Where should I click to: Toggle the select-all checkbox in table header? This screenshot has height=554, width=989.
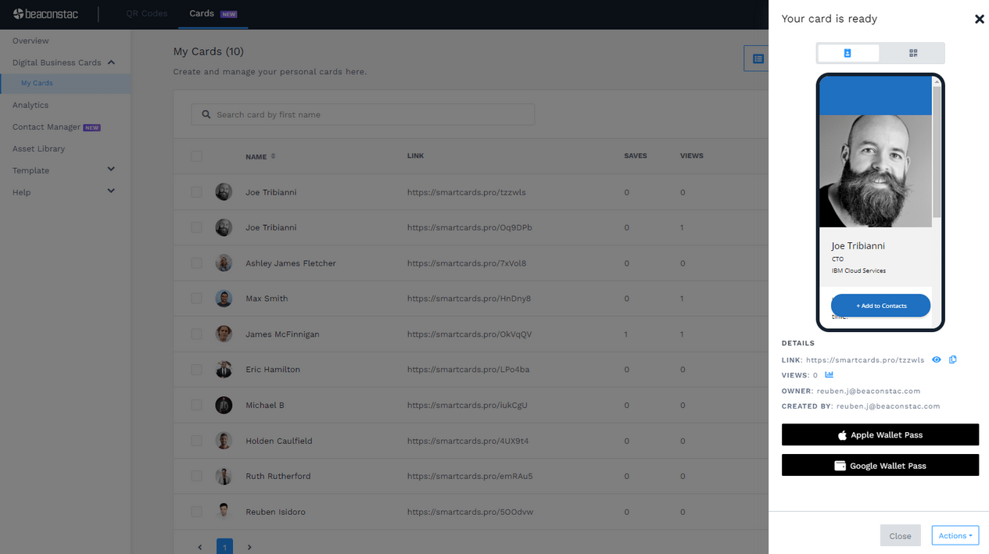[x=196, y=156]
